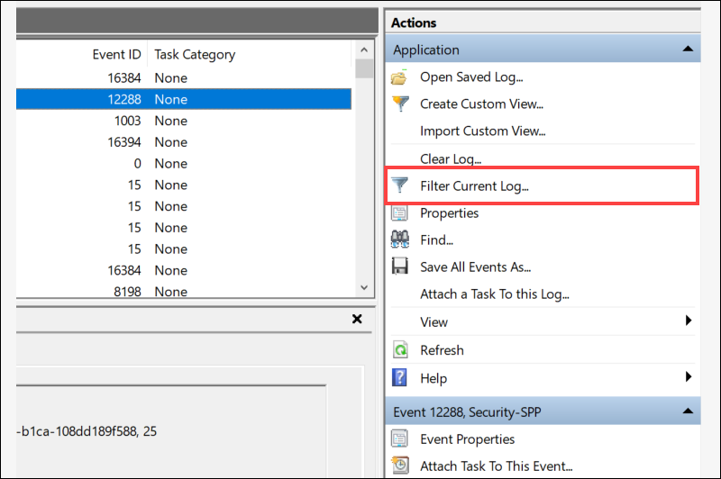Viewport: 721px width, 479px height.
Task: Select the event row with ID 12288
Action: (x=184, y=99)
